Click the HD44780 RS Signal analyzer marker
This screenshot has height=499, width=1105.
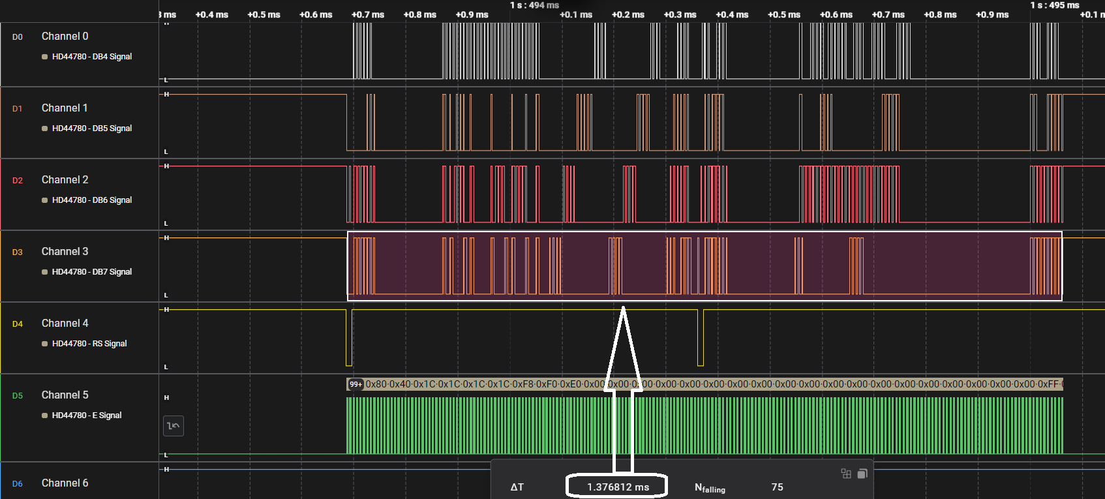click(x=44, y=344)
